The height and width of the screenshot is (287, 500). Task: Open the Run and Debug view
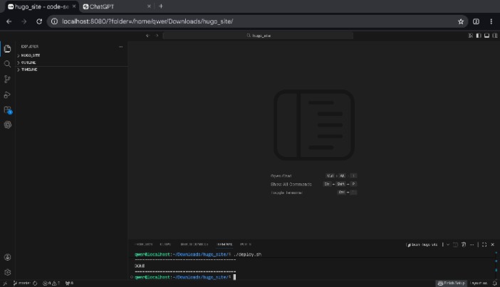point(7,94)
